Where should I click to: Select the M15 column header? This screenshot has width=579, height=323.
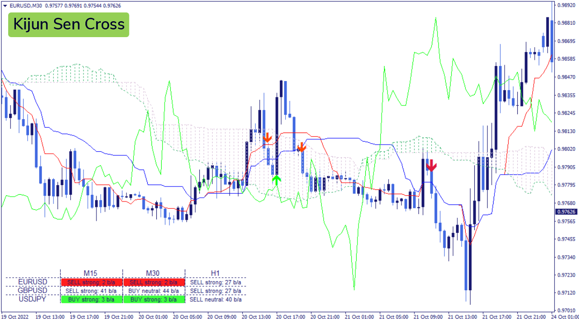(x=91, y=273)
